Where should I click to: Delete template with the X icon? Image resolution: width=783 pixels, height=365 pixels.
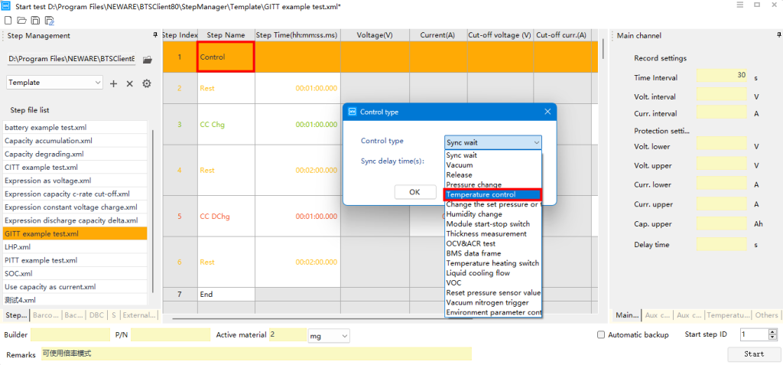129,83
